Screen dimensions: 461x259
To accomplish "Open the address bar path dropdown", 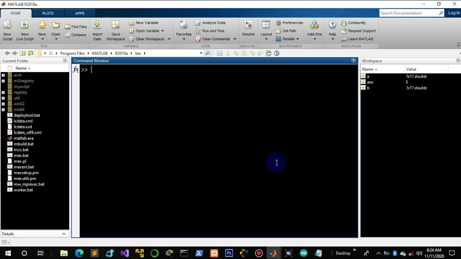I will [x=201, y=53].
